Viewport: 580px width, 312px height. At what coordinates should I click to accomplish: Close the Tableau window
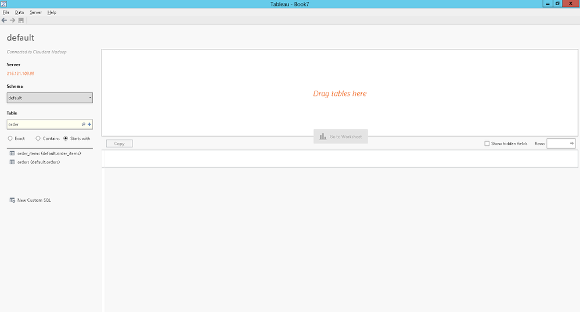point(571,3)
